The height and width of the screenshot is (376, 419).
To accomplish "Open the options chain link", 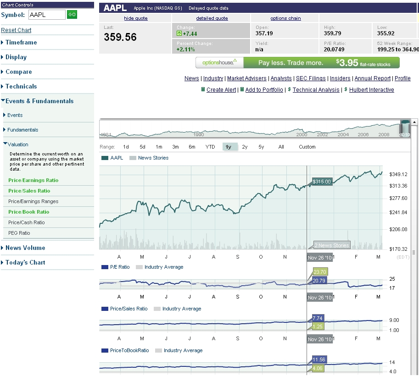I will [285, 18].
